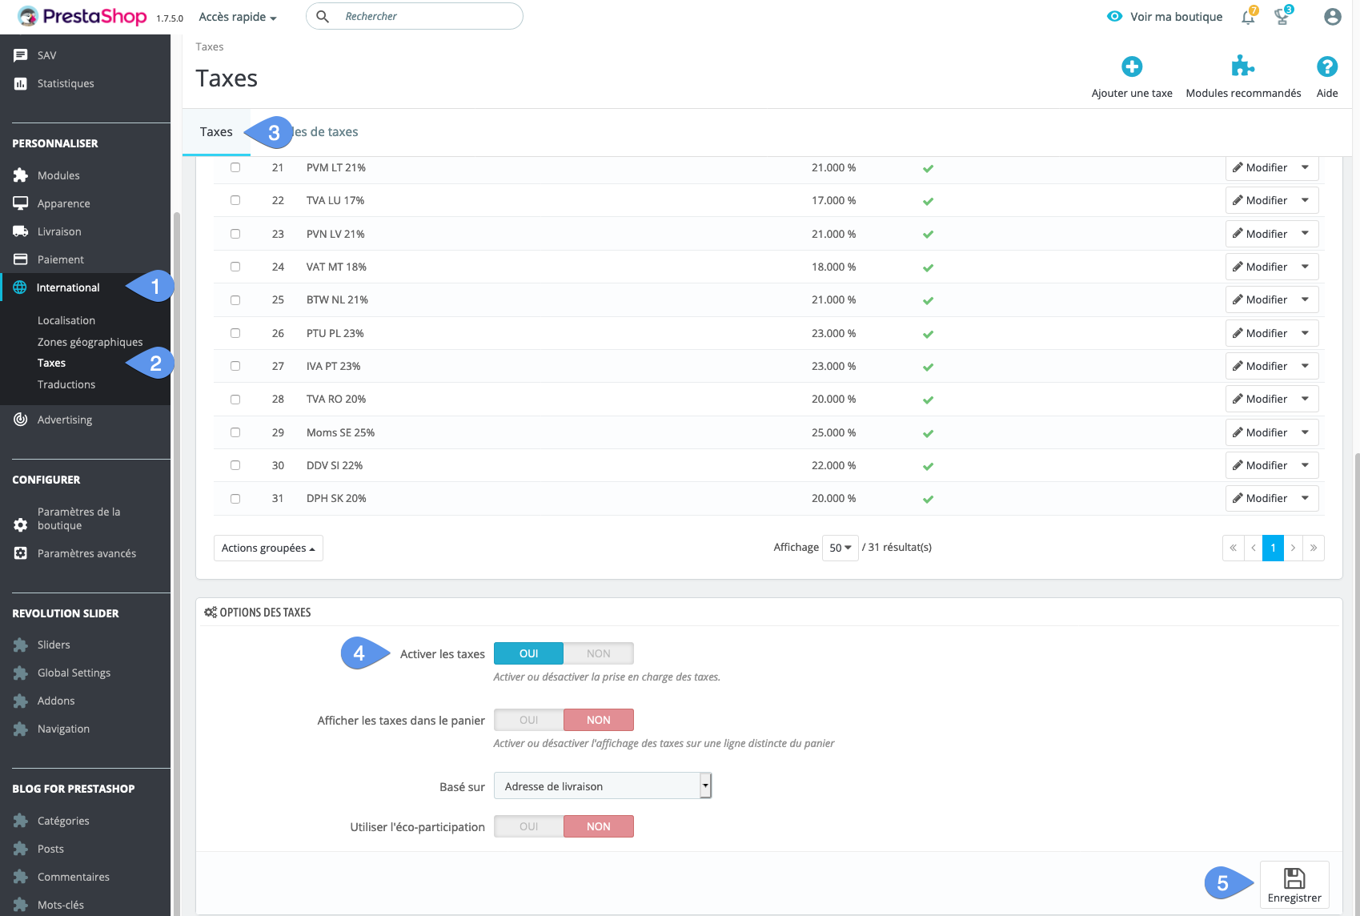This screenshot has height=916, width=1360.
Task: Click Modifier for Moms SE 25%
Action: coord(1260,432)
